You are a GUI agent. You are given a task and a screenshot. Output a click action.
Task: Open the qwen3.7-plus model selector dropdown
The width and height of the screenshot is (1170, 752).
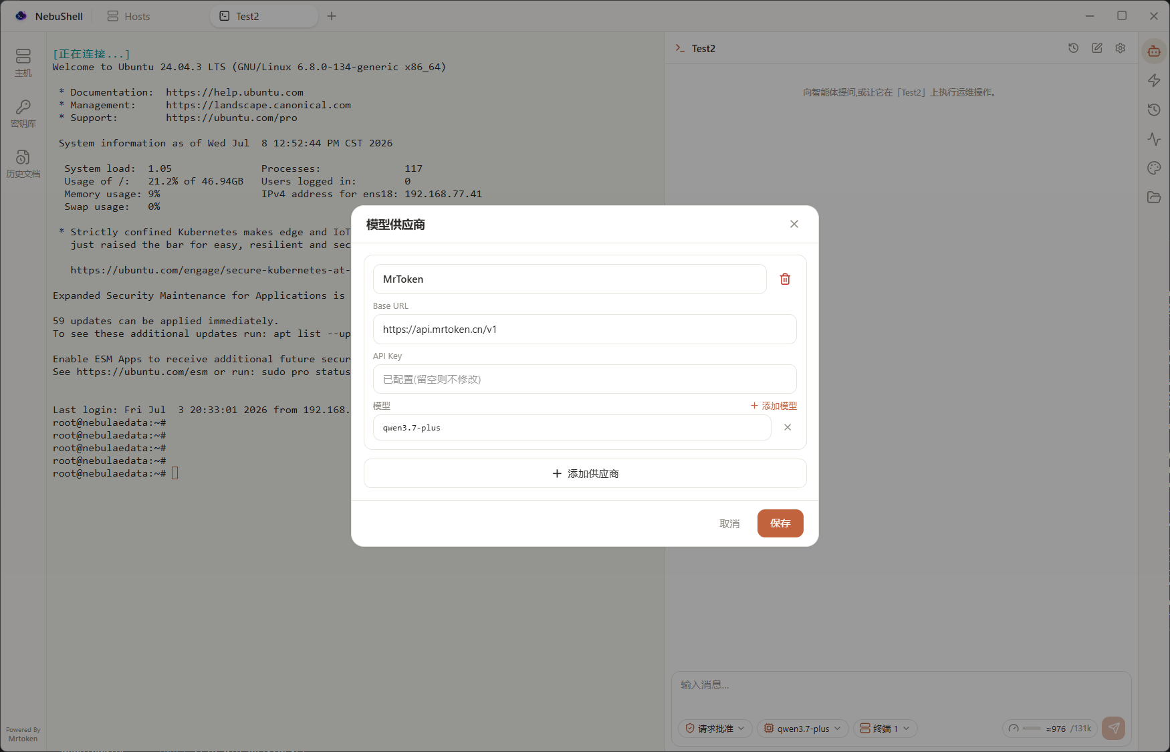pos(803,729)
